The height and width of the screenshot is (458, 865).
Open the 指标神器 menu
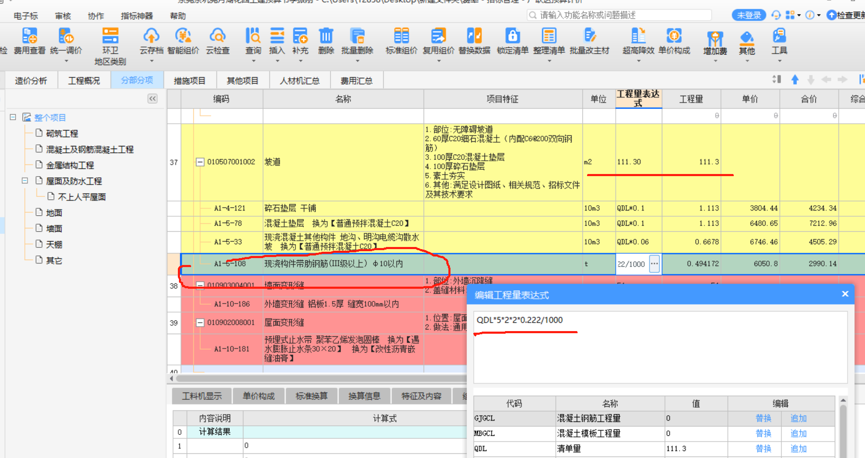[137, 16]
